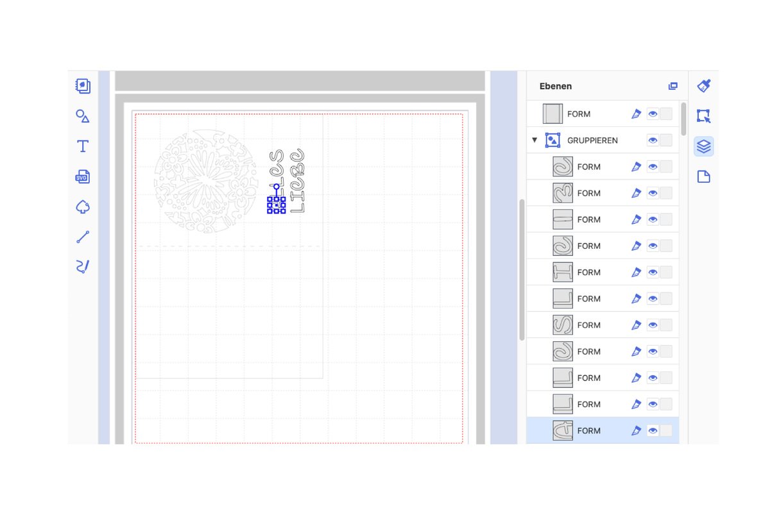Switch to the layers panel tab
This screenshot has width=770, height=513.
click(x=703, y=147)
